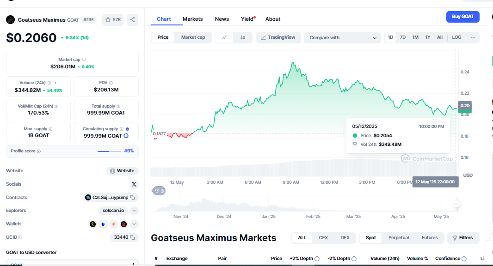Open the Website link
The image size is (493, 266).
pyautogui.click(x=122, y=171)
